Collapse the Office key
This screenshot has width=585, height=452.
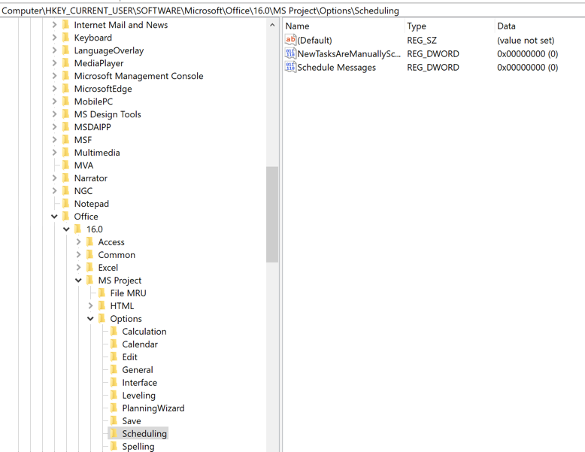coord(54,217)
